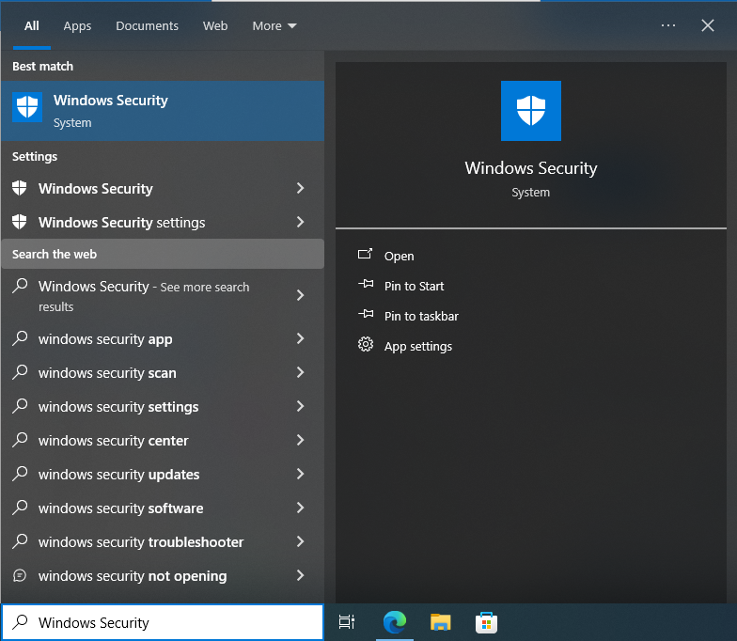737x641 pixels.
Task: Open Microsoft Store from the taskbar
Action: point(487,622)
